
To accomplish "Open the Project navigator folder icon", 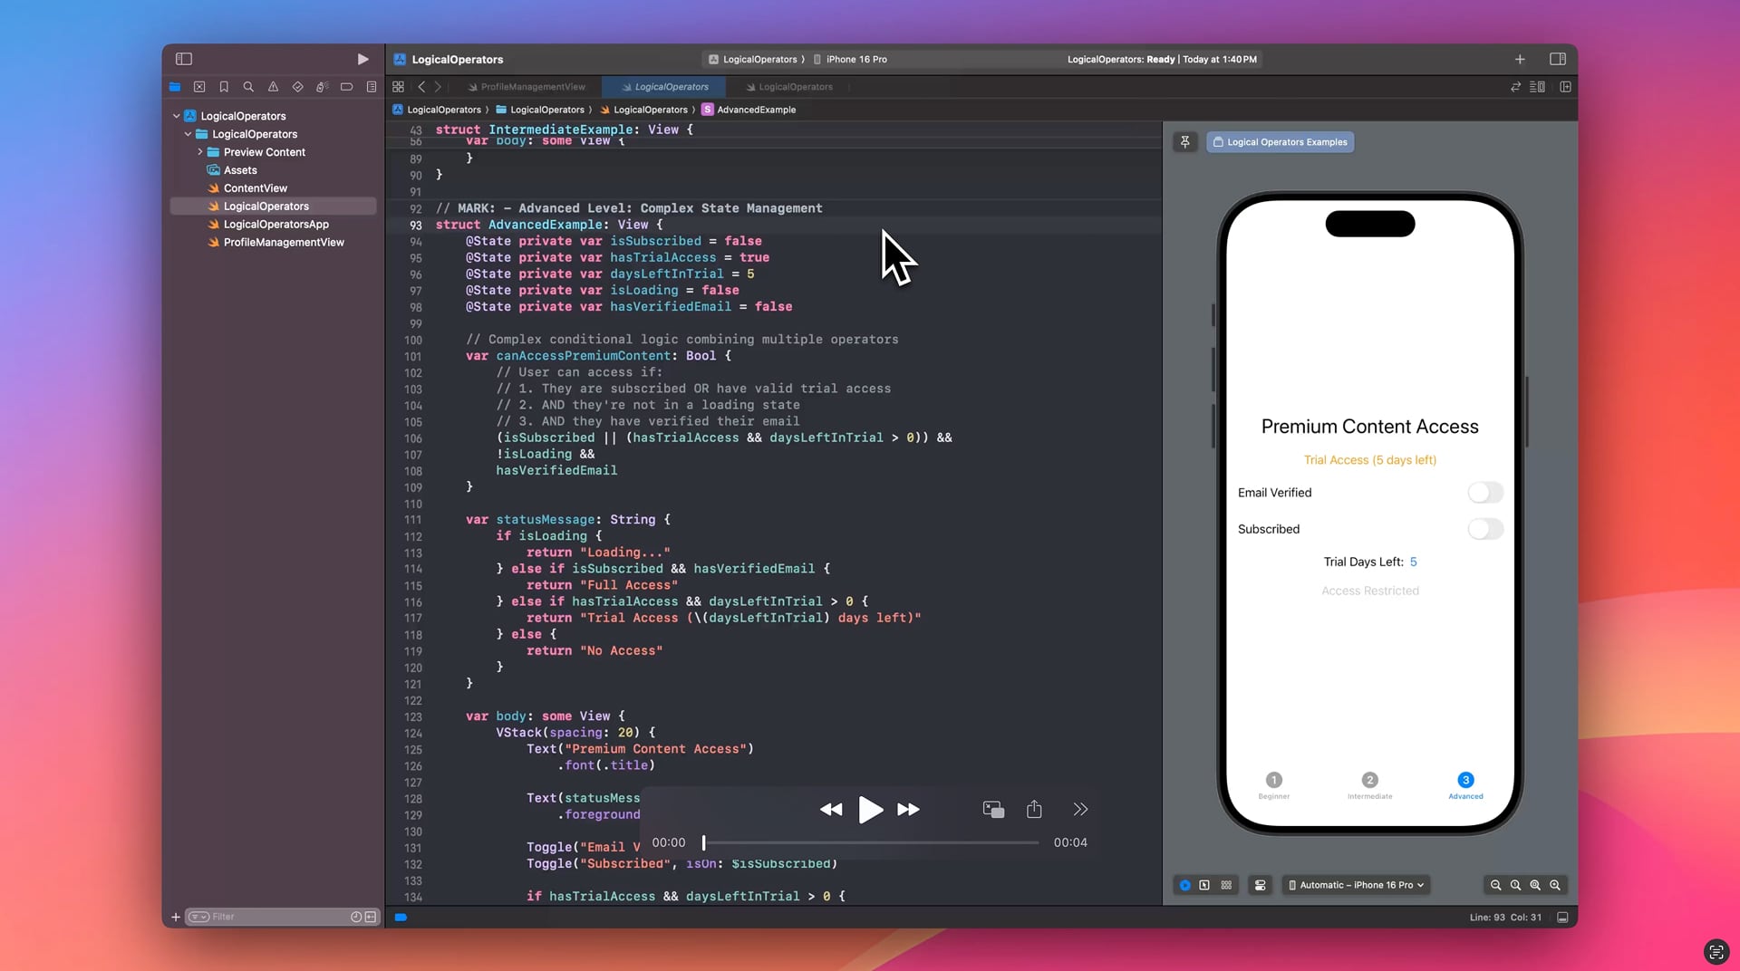I will [175, 87].
